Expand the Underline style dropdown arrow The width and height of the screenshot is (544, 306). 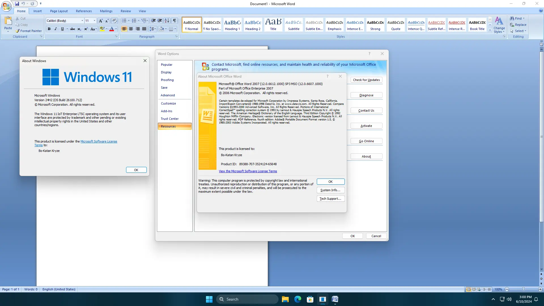point(67,29)
